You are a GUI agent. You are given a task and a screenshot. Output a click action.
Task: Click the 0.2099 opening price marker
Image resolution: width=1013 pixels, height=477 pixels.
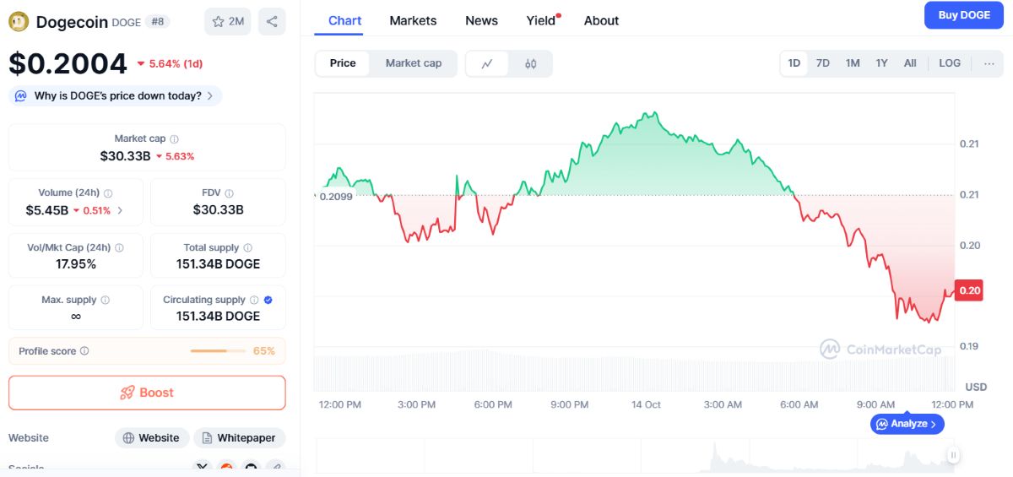click(335, 196)
